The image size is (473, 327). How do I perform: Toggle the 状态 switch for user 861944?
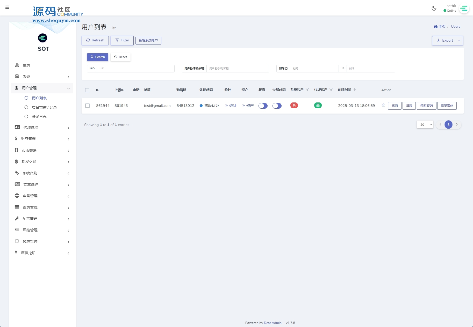[263, 106]
